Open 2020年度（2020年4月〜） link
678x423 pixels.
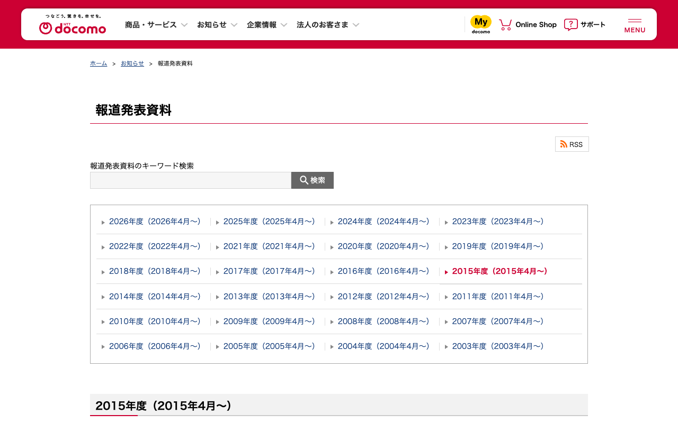(383, 246)
